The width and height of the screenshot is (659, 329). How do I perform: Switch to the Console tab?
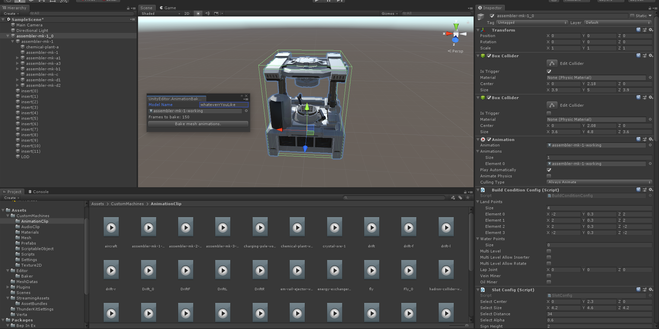click(38, 192)
